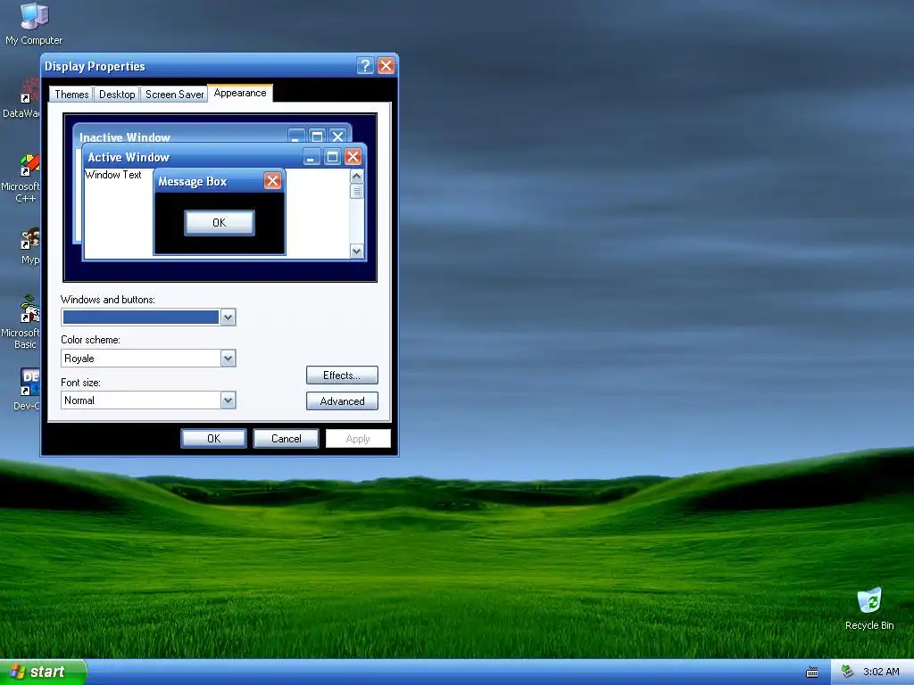914x685 pixels.
Task: Click the on-screen keyboard tray icon
Action: 812,673
